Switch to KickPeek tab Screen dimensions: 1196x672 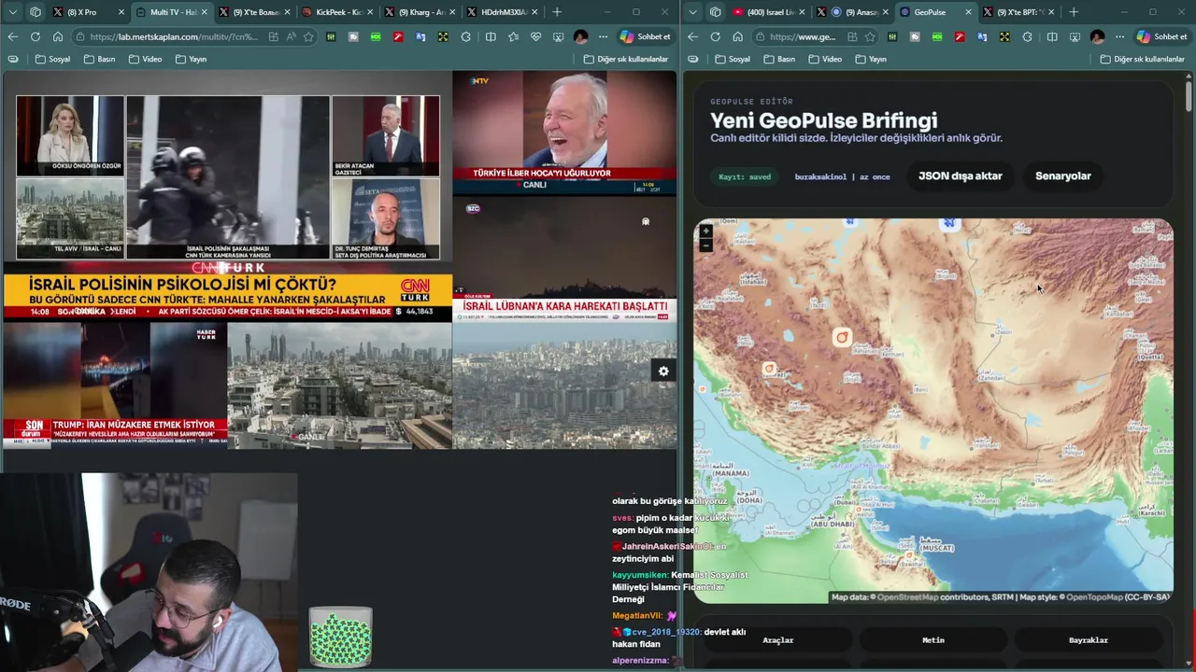click(x=339, y=12)
